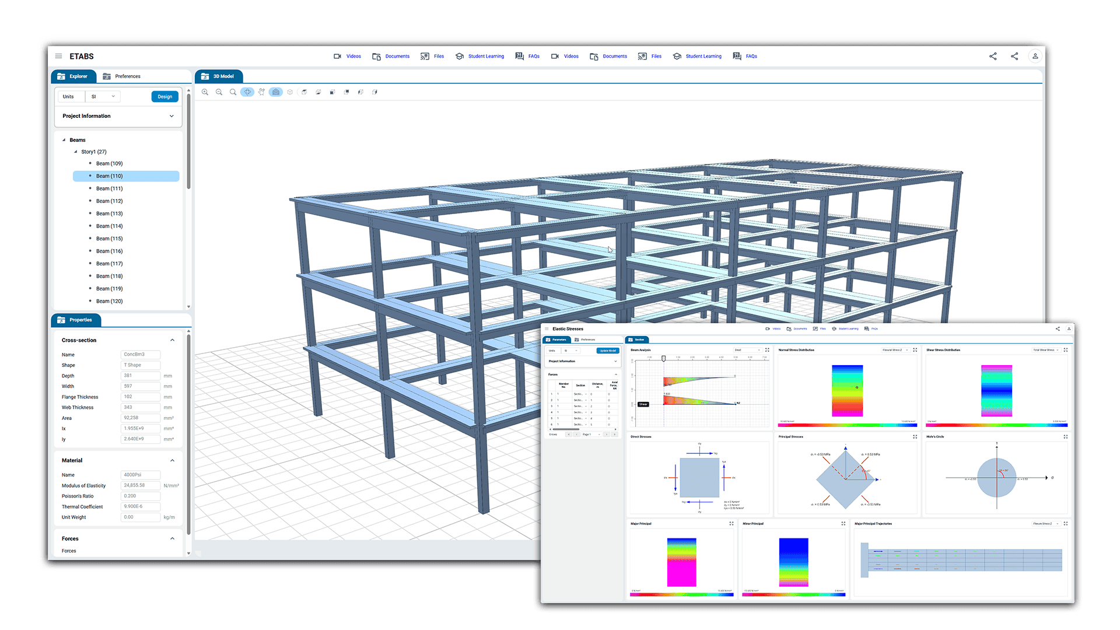The height and width of the screenshot is (630, 1120).
Task: Toggle the orbit rotate view mode
Action: pos(247,92)
